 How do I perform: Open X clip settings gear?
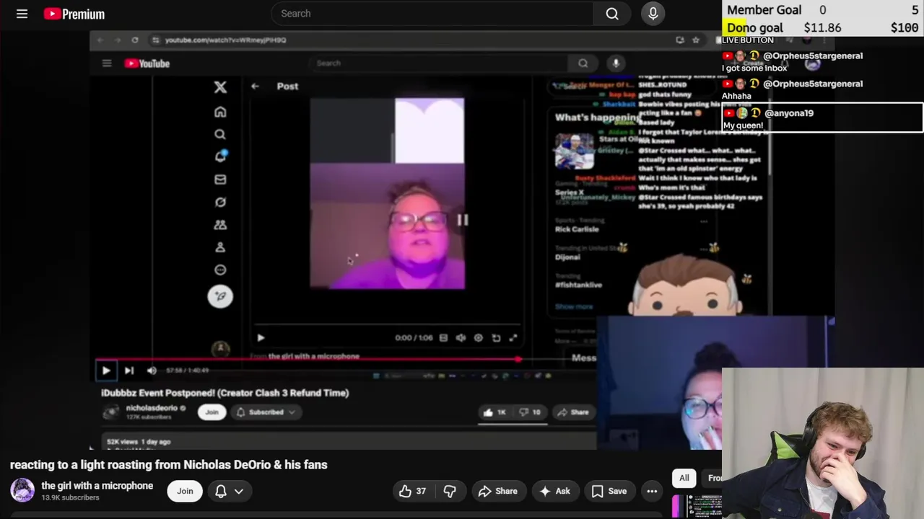click(x=478, y=337)
